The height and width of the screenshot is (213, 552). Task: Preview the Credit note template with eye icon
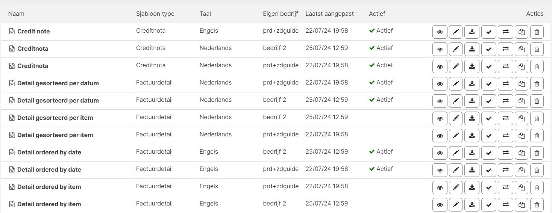[x=440, y=32]
